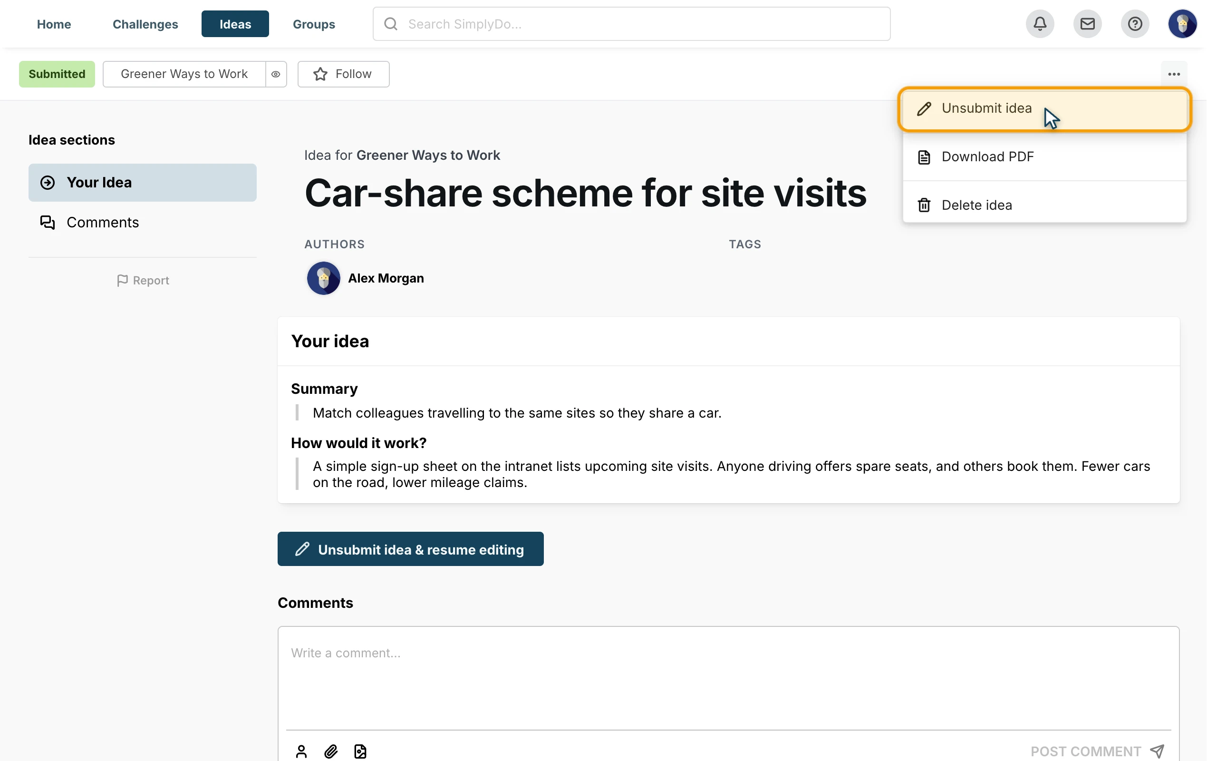Image resolution: width=1217 pixels, height=761 pixels.
Task: Open the notifications bell
Action: pos(1040,24)
